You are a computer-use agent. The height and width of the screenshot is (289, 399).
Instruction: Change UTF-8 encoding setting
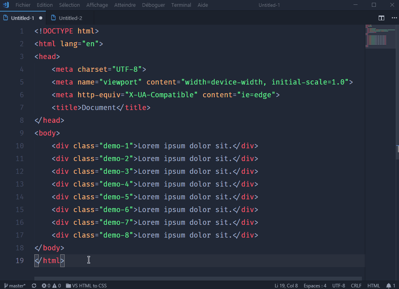[338, 285]
